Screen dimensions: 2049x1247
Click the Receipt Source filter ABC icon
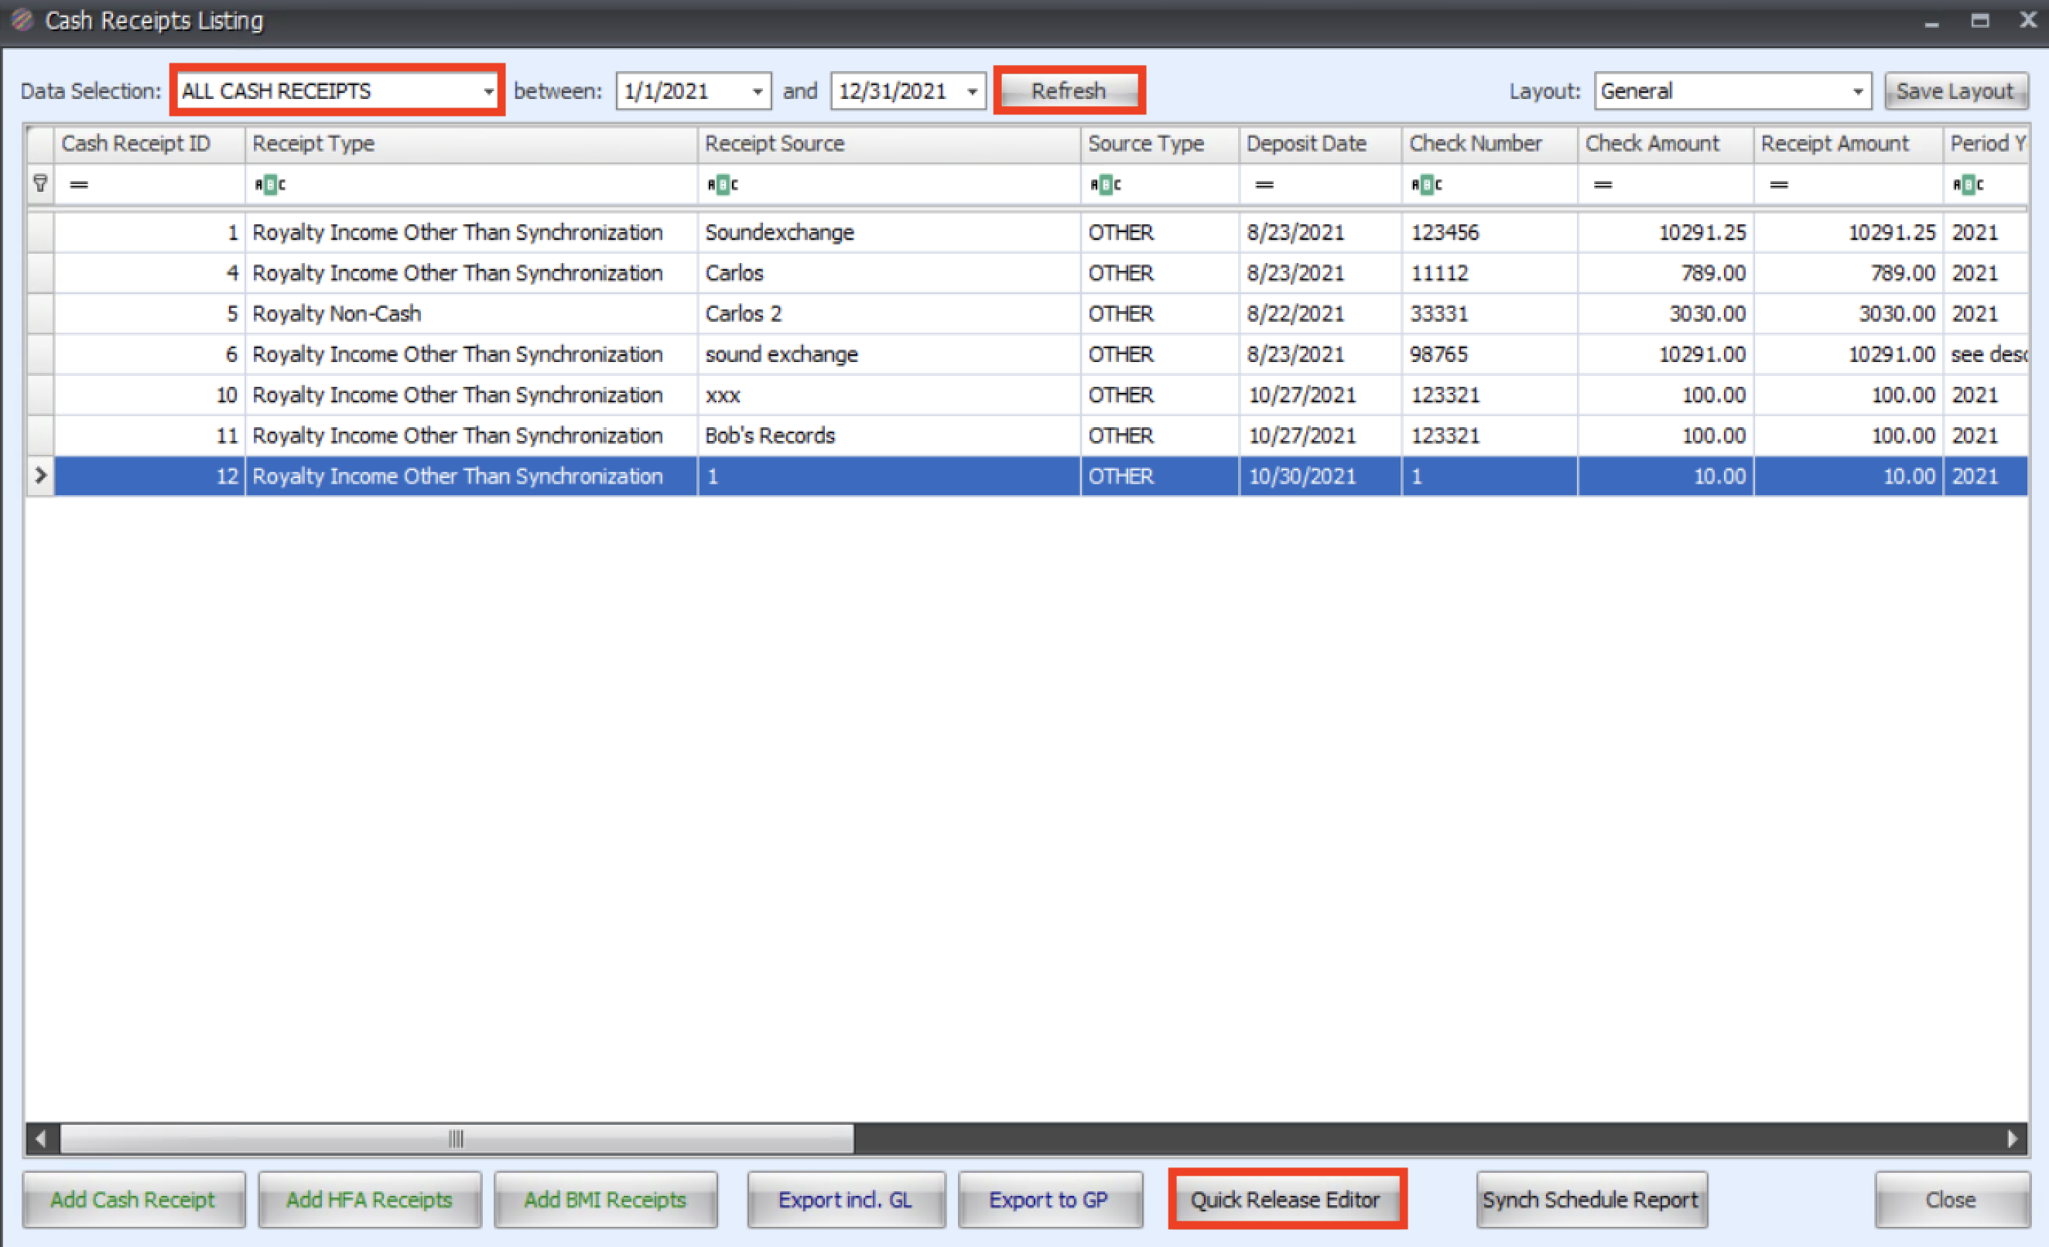point(722,185)
